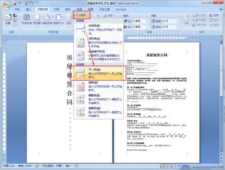Open the Watermark (水印) dropdown
The image size is (225, 170).
pos(109,15)
